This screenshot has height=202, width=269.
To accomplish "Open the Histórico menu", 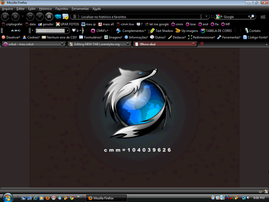I will pyautogui.click(x=45, y=9).
